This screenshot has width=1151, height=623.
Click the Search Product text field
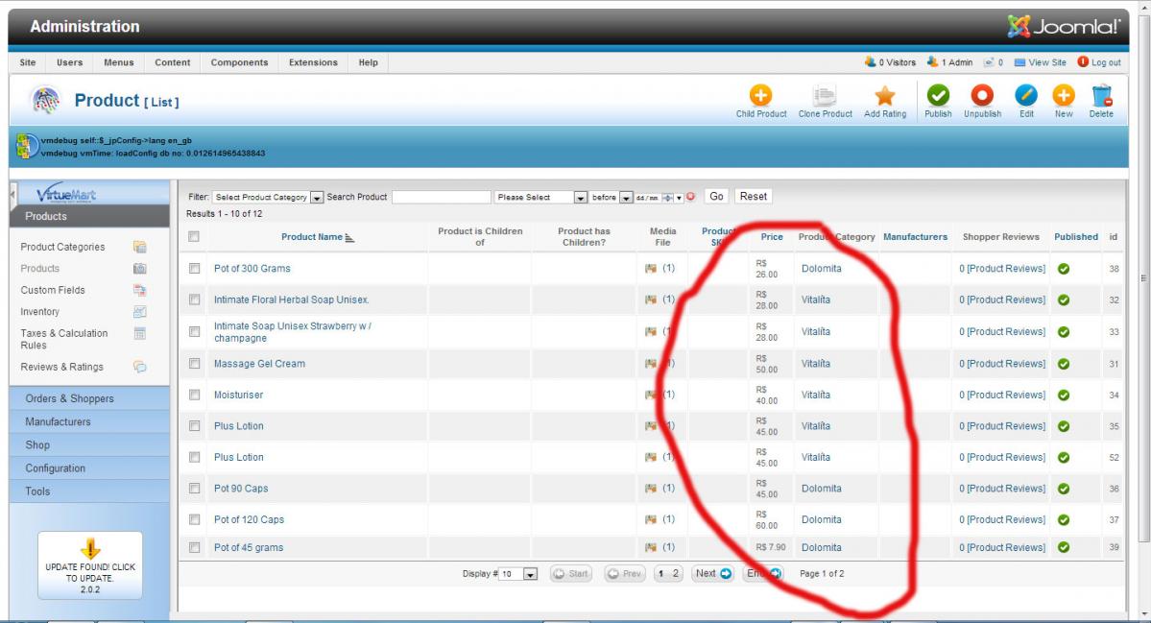(x=441, y=198)
